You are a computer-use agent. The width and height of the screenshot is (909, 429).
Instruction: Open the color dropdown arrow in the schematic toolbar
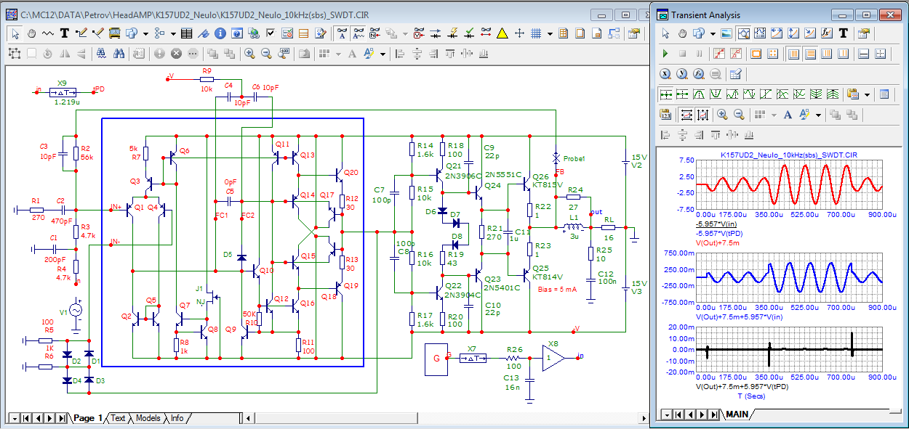(383, 53)
